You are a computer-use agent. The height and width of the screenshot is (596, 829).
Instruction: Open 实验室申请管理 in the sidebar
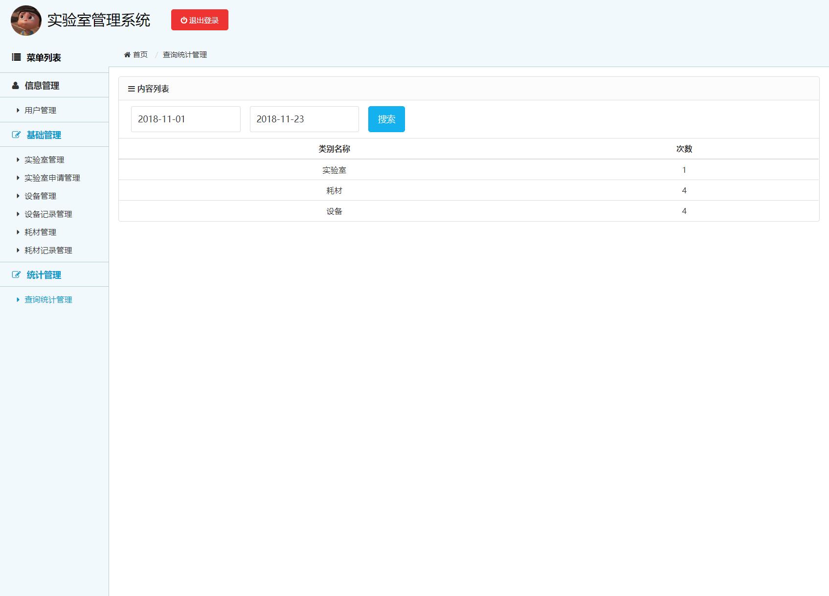click(52, 178)
